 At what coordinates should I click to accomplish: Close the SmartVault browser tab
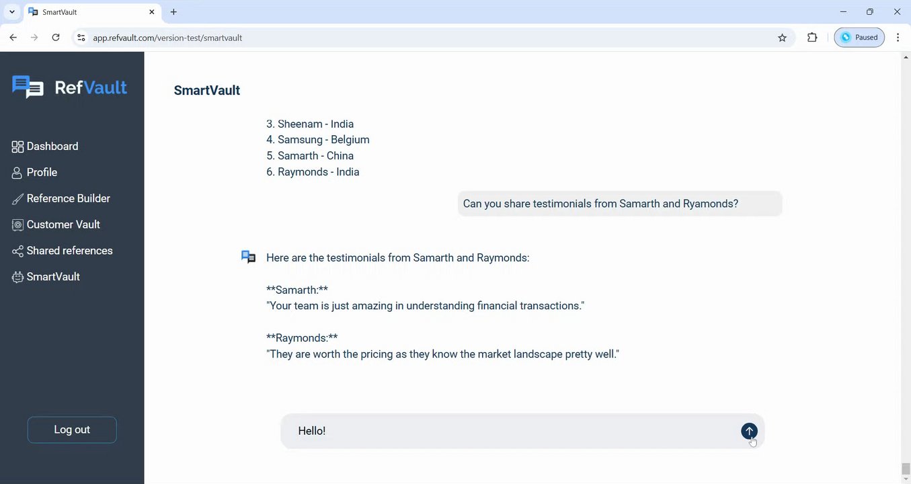152,12
